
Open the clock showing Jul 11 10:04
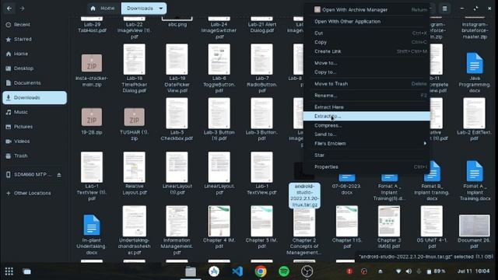click(473, 271)
